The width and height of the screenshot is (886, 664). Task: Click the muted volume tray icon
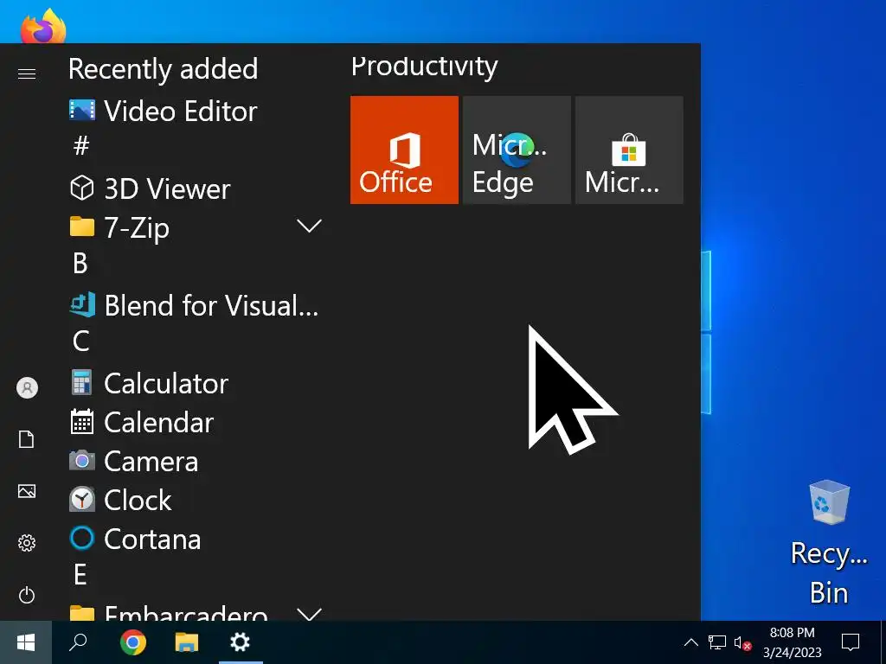point(742,643)
